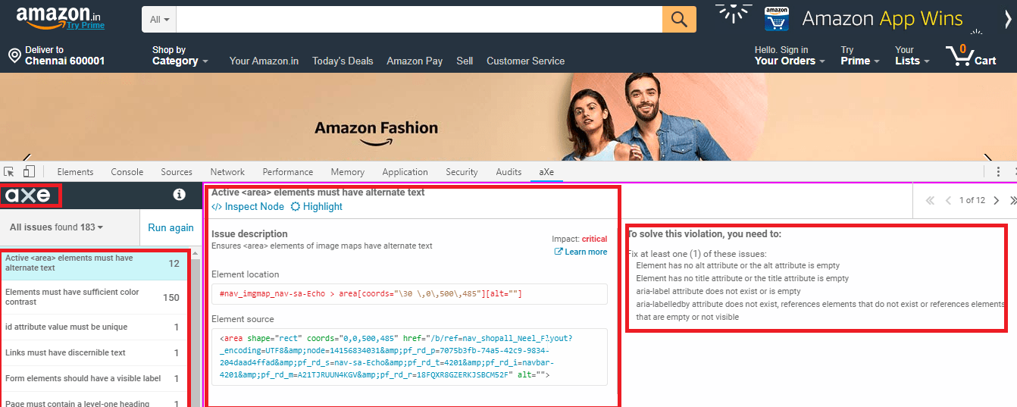Switch to the Network tab
This screenshot has width=1017, height=407.
[x=227, y=172]
